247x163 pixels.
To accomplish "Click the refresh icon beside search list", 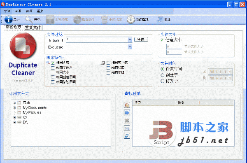I will tap(127, 136).
